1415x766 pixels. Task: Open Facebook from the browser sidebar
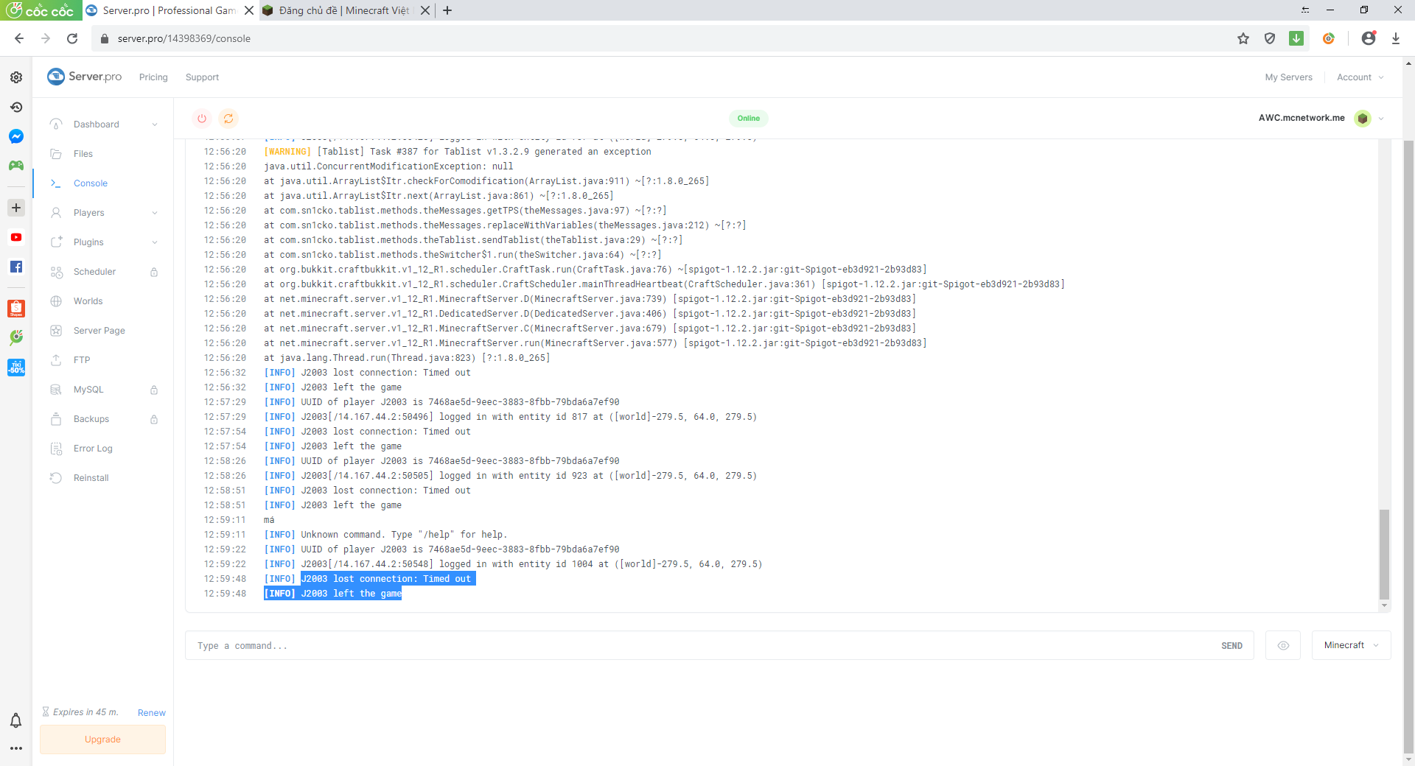tap(16, 267)
